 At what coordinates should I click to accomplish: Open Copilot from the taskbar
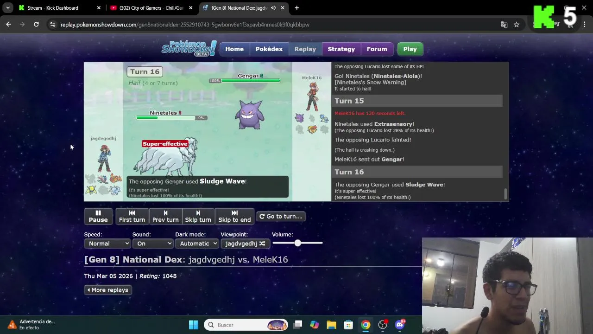coord(315,325)
